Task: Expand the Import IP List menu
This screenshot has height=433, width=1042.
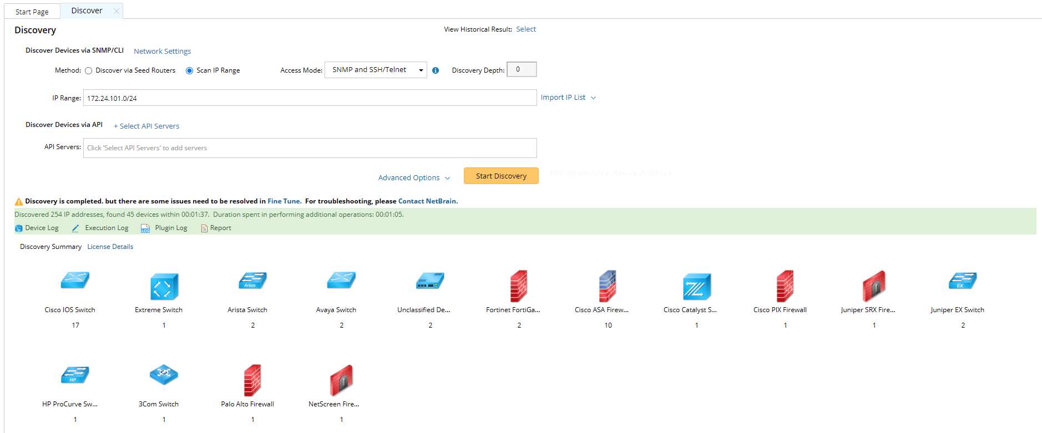Action: [568, 98]
